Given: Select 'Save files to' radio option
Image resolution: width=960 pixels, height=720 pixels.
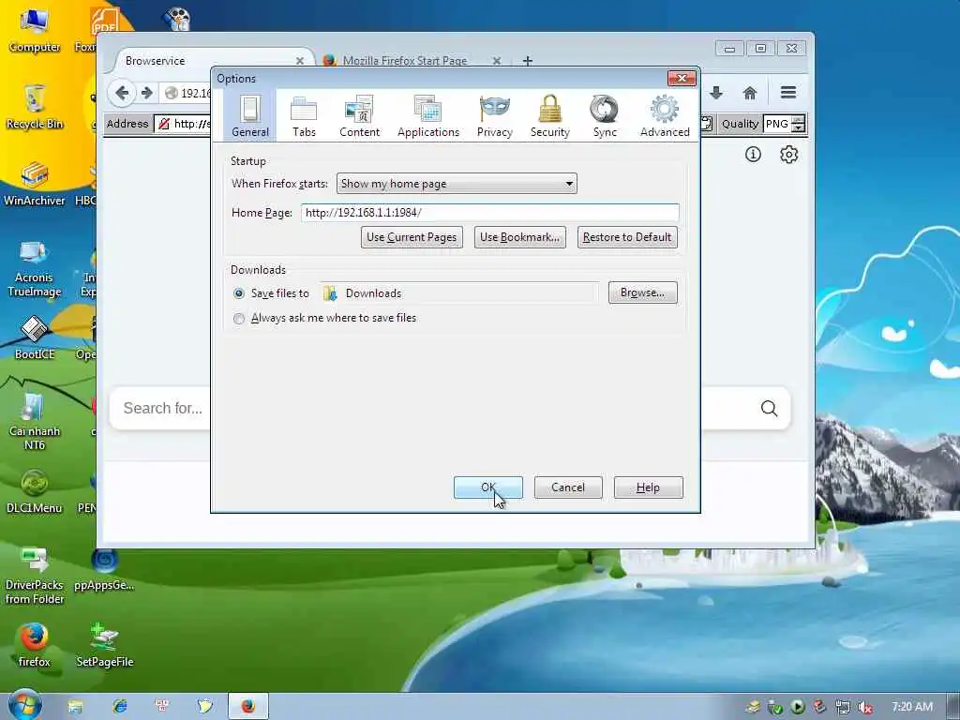Looking at the screenshot, I should 239,293.
